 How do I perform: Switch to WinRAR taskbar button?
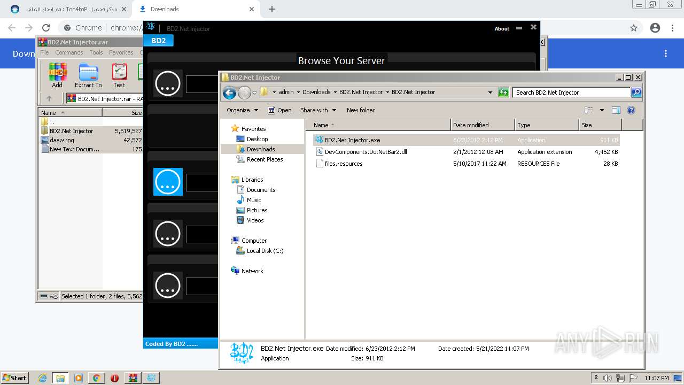pos(133,378)
